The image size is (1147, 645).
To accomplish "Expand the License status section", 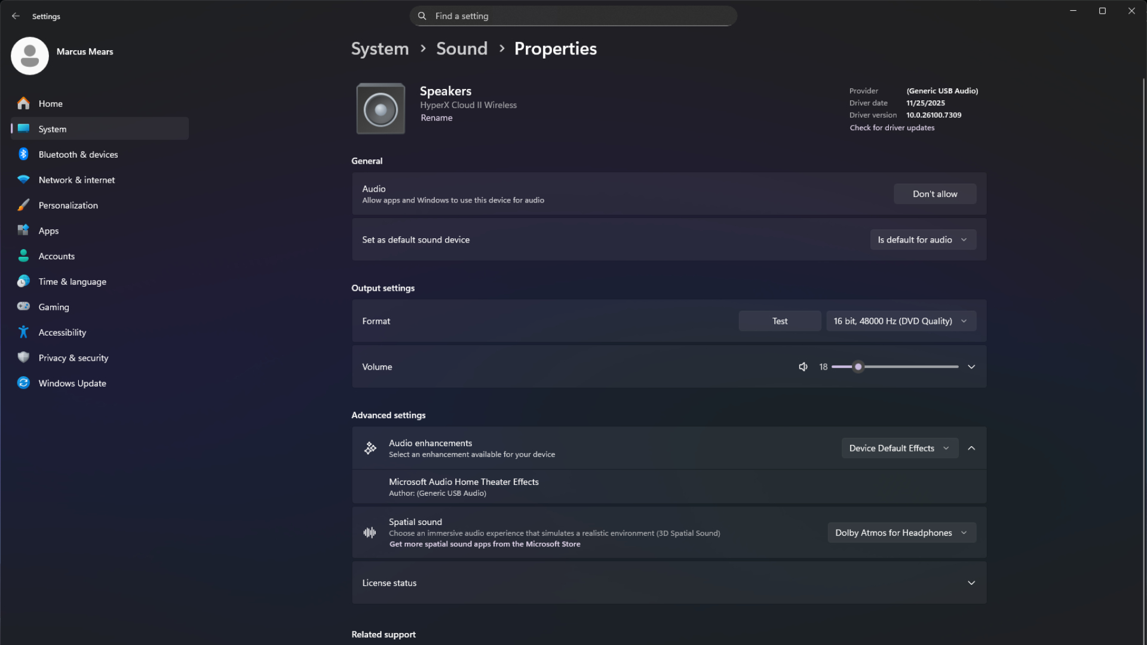I will [971, 582].
